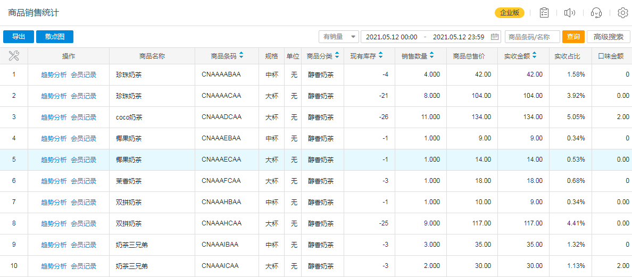Click barcode CNAAAABAA

pos(221,74)
